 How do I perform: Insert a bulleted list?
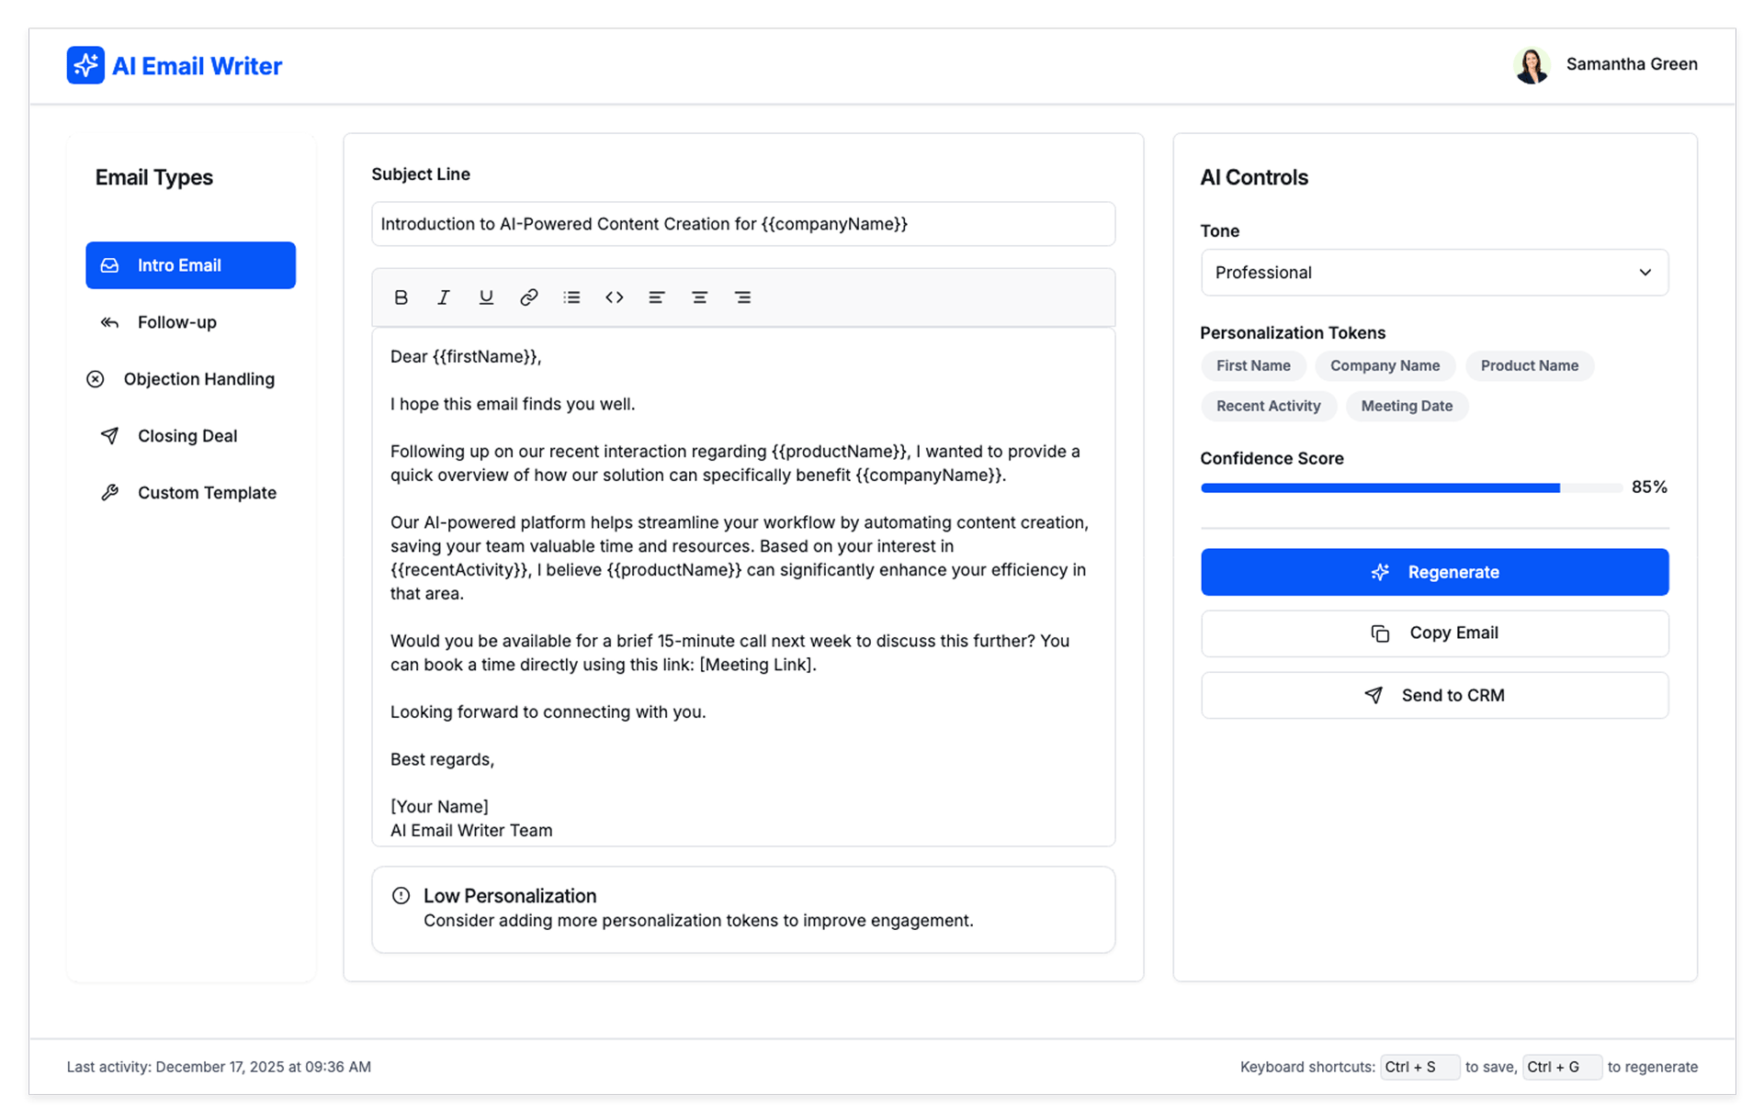click(x=571, y=297)
